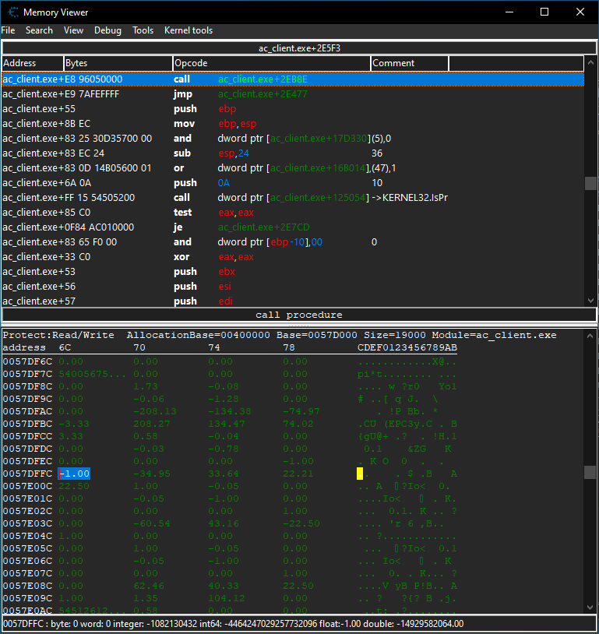Image resolution: width=599 pixels, height=634 pixels.
Task: Click the hex view scrollbar thumb
Action: [x=590, y=472]
